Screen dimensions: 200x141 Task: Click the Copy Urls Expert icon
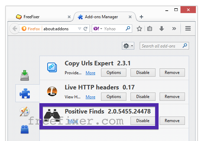click(52, 67)
